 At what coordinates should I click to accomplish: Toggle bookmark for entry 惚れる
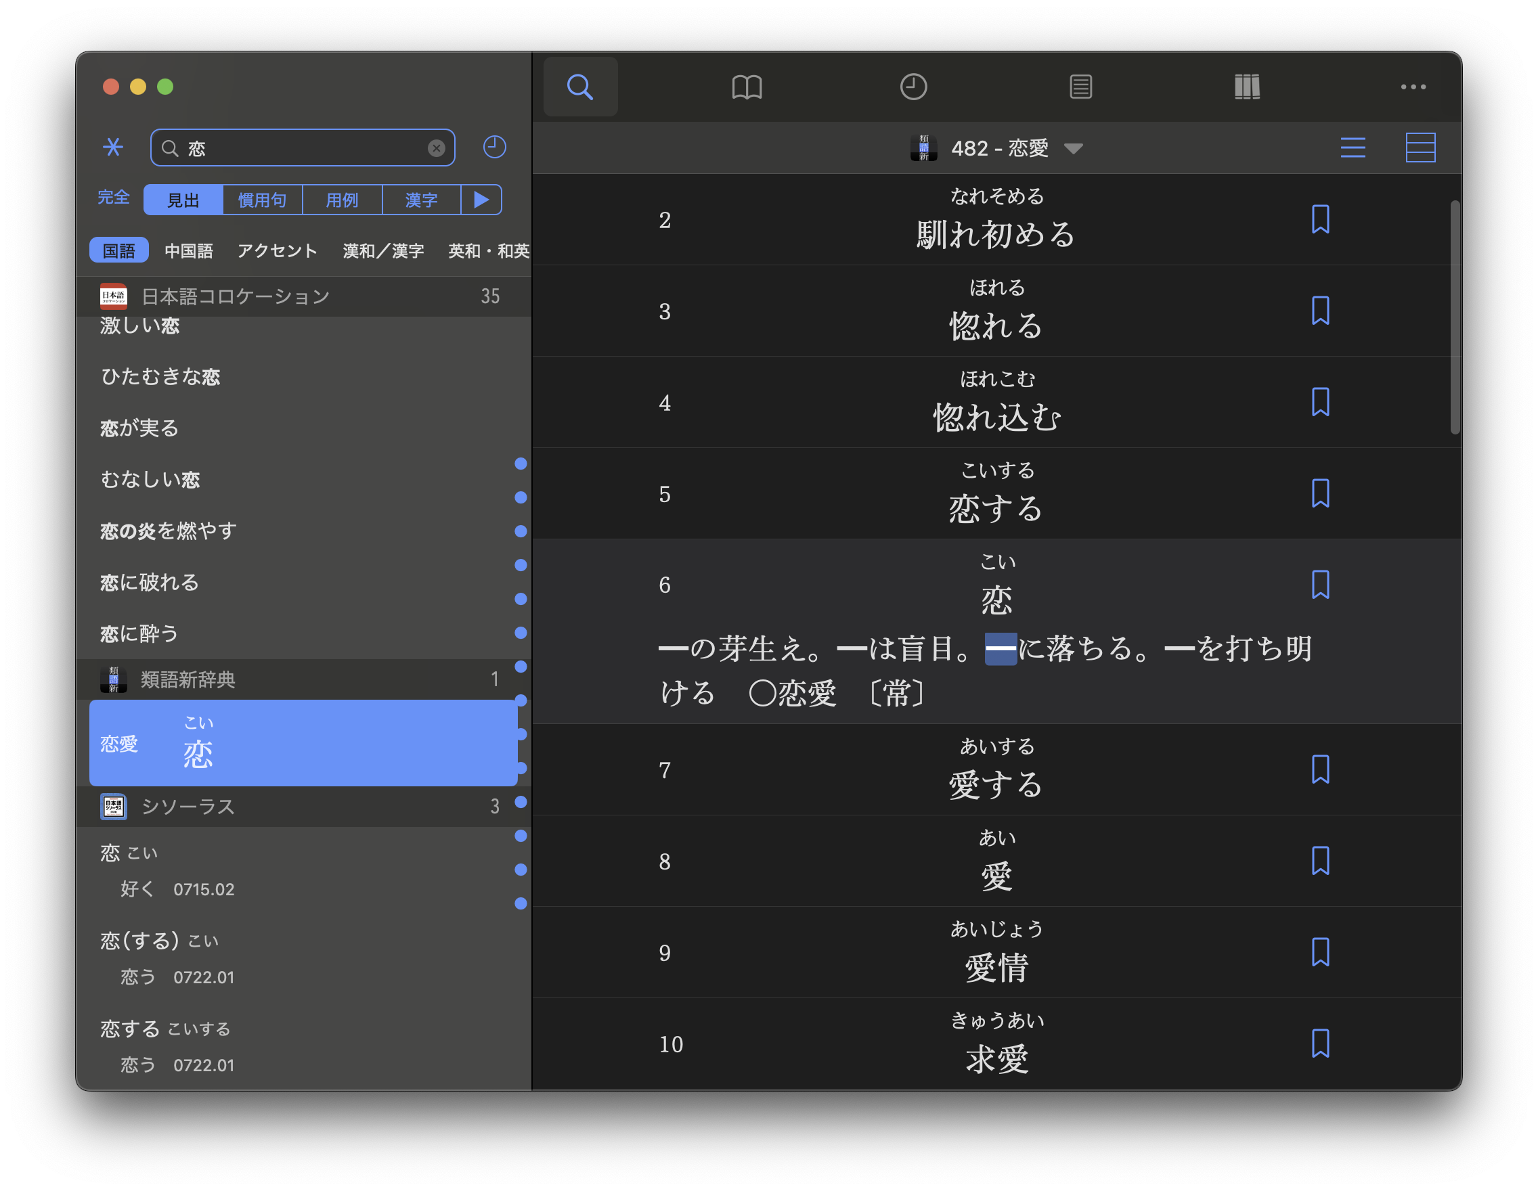[1320, 311]
